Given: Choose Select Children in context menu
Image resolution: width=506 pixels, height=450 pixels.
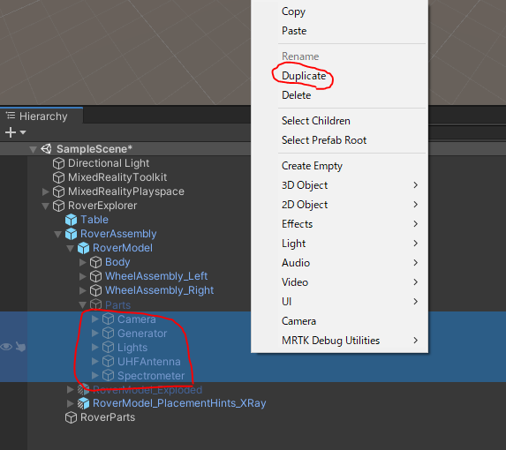Looking at the screenshot, I should coord(339,121).
